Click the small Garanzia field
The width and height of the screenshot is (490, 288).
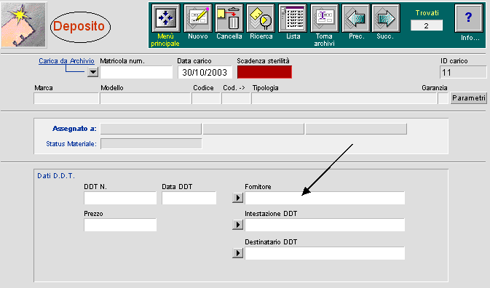click(x=443, y=99)
